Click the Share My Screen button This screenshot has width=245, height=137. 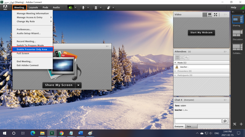[58, 85]
